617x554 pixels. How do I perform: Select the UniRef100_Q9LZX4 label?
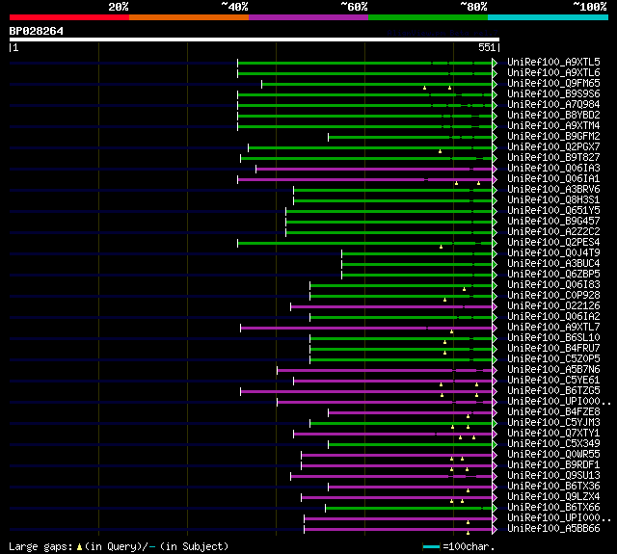[x=553, y=497]
